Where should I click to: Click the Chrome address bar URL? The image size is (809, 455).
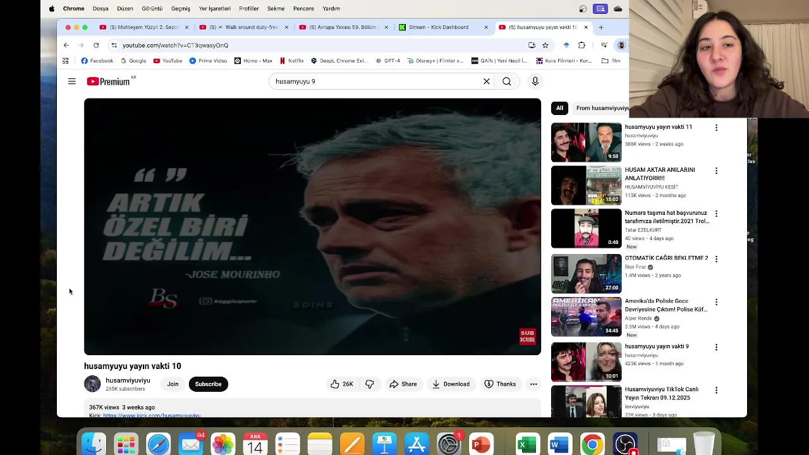[x=175, y=45]
